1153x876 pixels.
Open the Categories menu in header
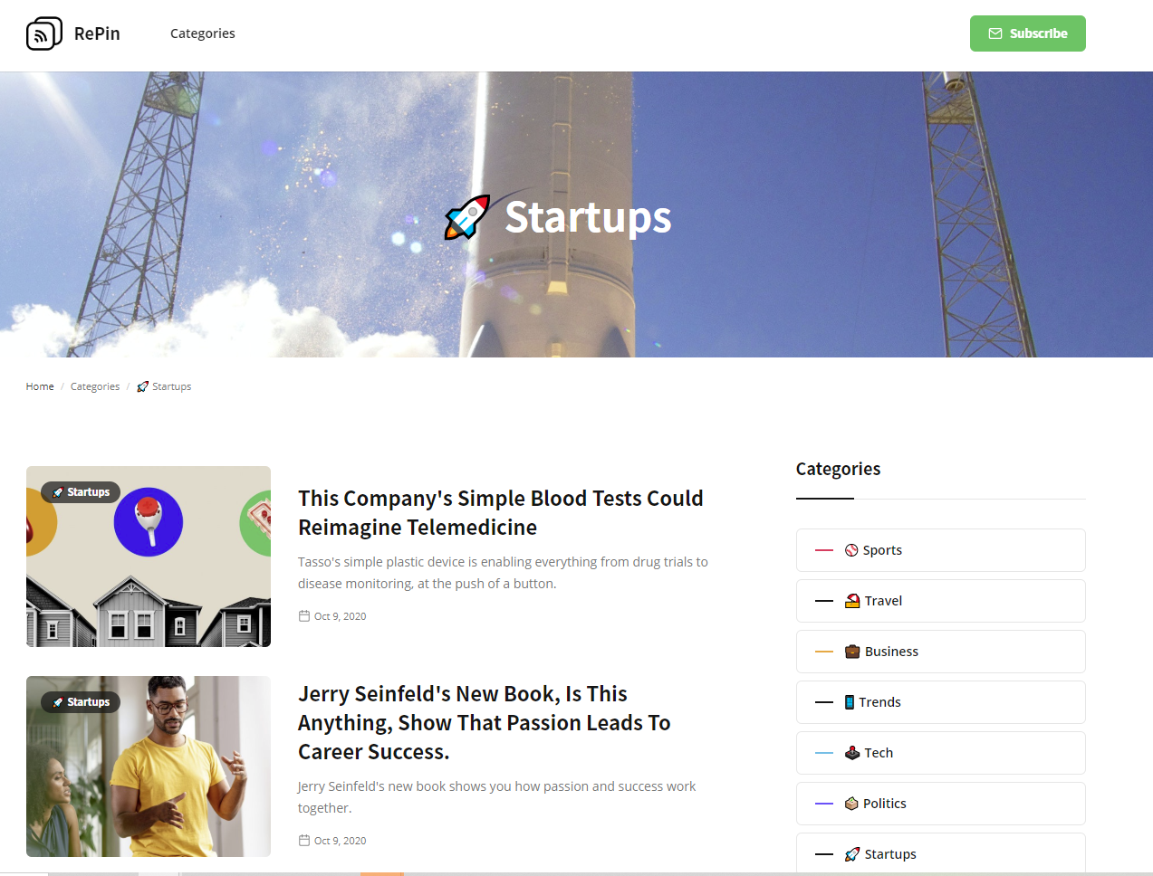click(x=203, y=33)
